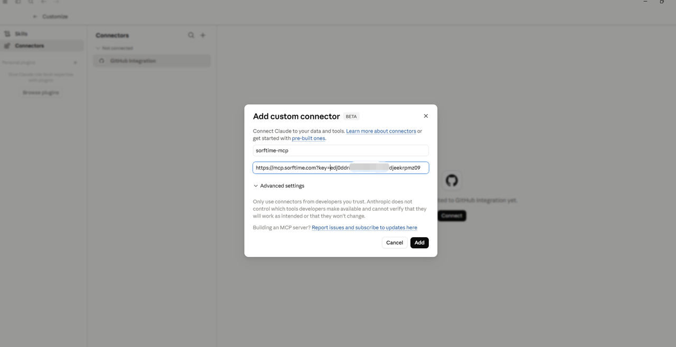Open Learn more about connectors link
This screenshot has width=676, height=347.
[381, 131]
